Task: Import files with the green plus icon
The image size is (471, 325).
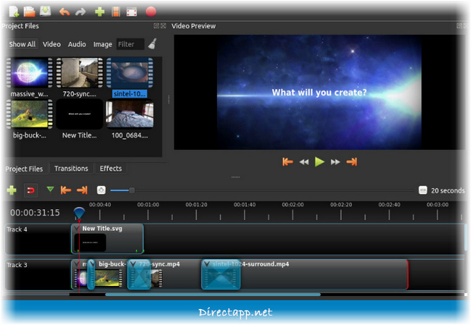Action: (x=99, y=12)
